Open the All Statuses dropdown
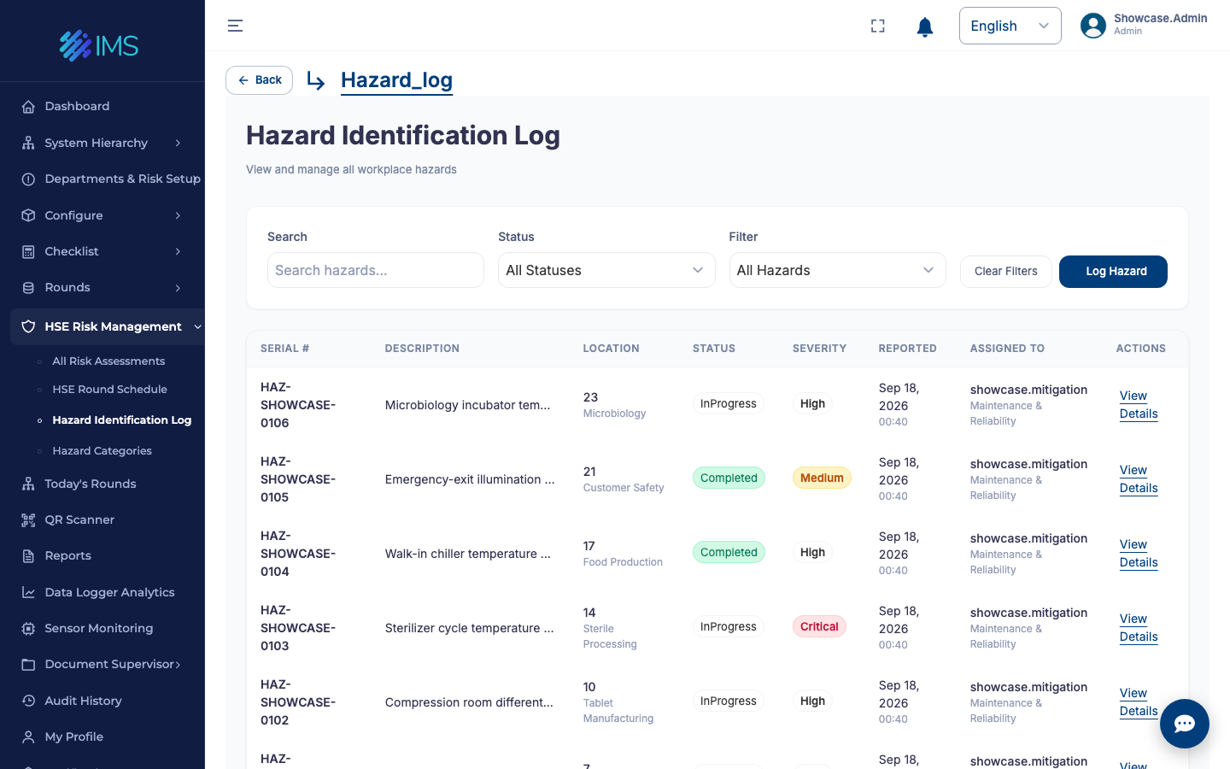Image resolution: width=1230 pixels, height=769 pixels. [x=606, y=270]
